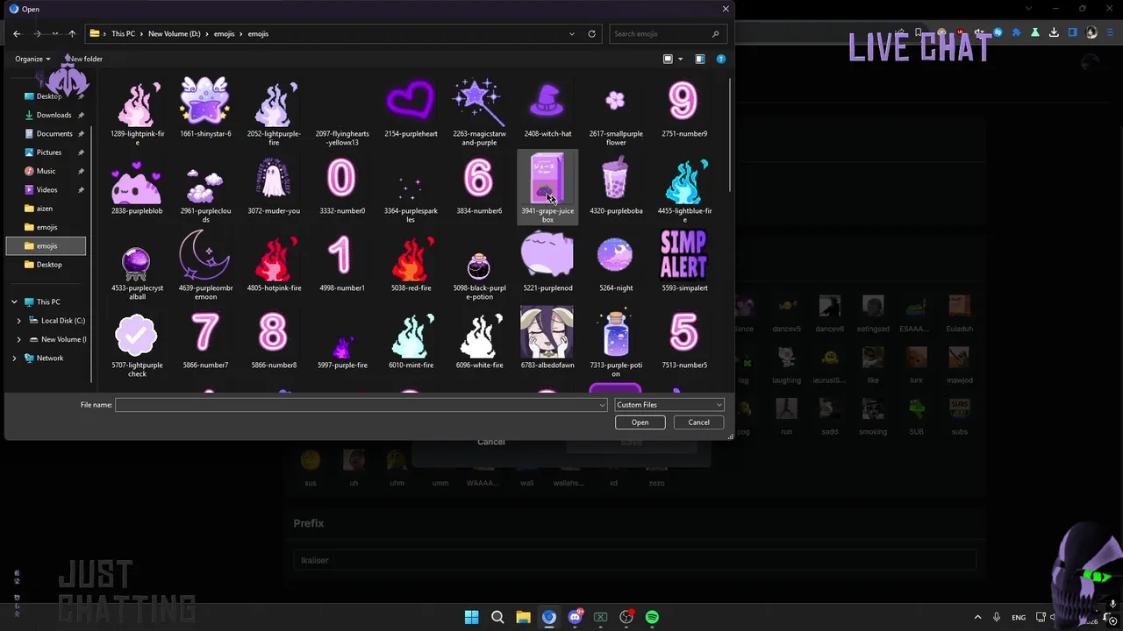Screen dimensions: 1123x631
Task: Open Music in the sidebar
Action: pyautogui.click(x=46, y=171)
